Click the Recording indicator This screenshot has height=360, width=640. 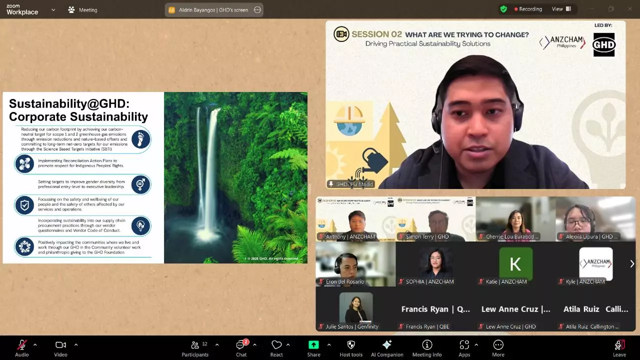(x=528, y=9)
